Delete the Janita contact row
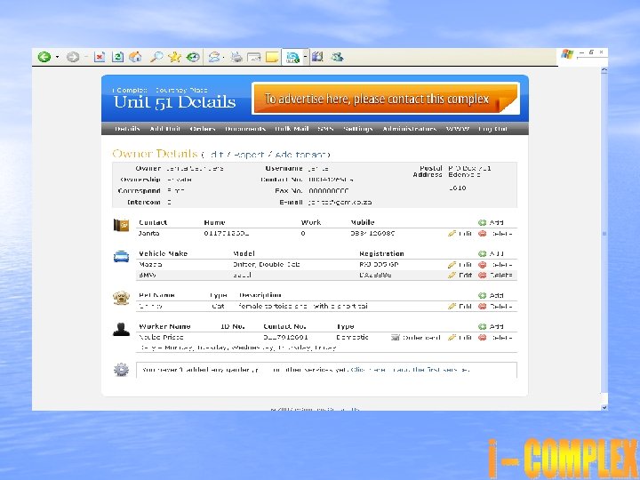 [x=495, y=234]
